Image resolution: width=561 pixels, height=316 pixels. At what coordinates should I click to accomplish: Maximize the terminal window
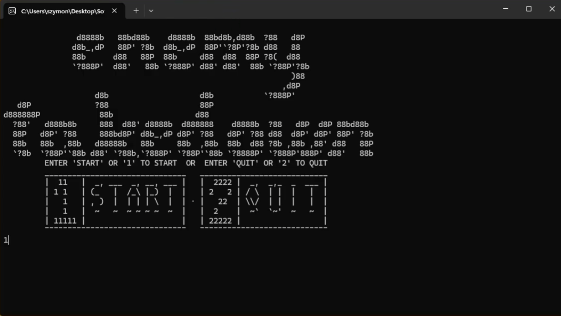(529, 8)
